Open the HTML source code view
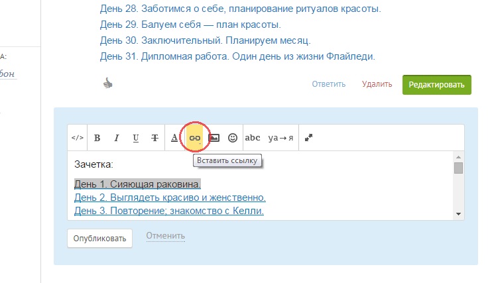 point(78,138)
